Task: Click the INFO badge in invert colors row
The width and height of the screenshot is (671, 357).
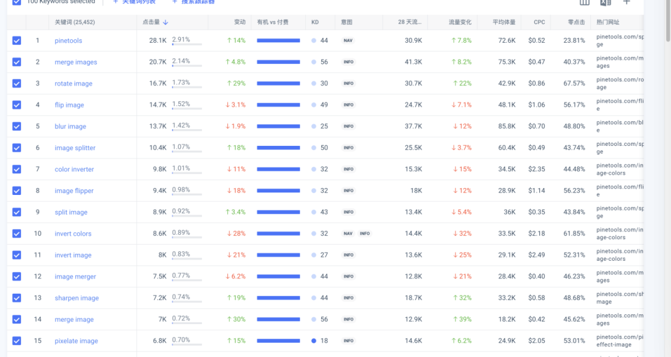Action: tap(365, 233)
